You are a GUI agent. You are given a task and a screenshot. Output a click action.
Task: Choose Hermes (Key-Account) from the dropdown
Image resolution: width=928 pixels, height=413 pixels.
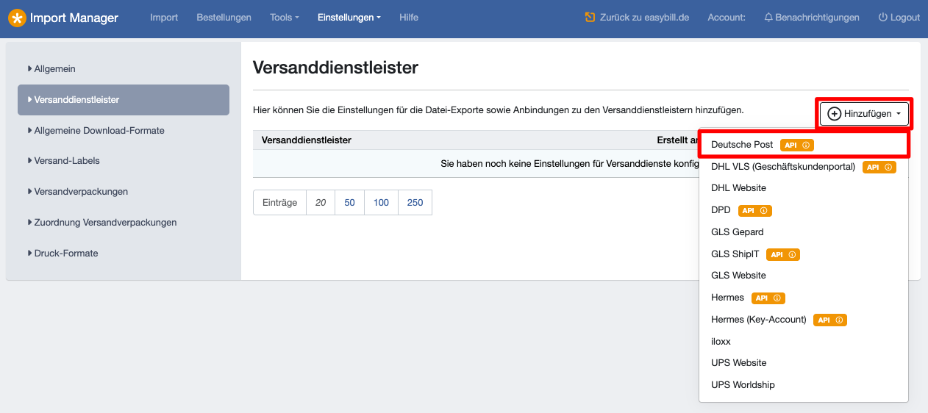click(x=804, y=320)
